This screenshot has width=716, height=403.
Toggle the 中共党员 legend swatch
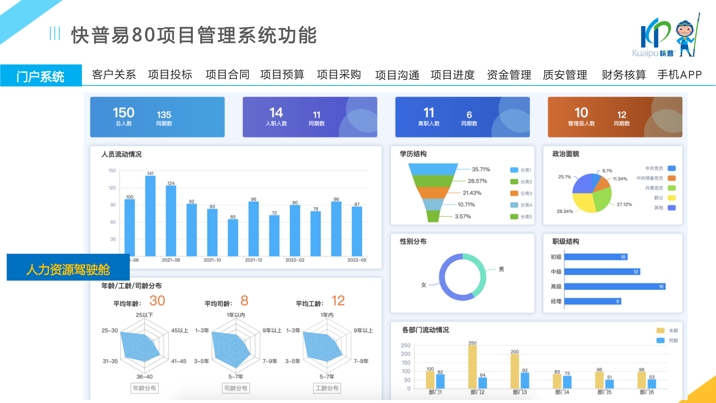(672, 168)
